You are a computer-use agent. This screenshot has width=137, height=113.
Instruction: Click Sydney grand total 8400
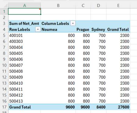click(x=98, y=107)
